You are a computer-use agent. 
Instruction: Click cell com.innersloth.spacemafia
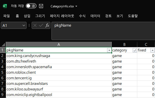(x=59, y=67)
